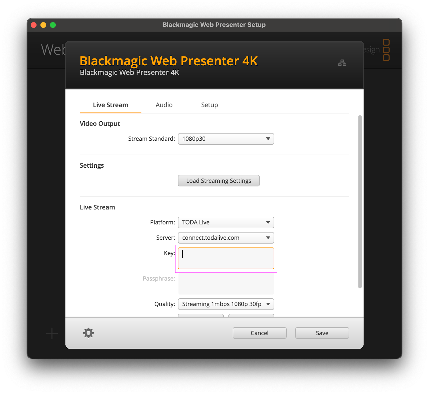Click the white Blackmagic Web Presenter 4K subtitle

(130, 73)
